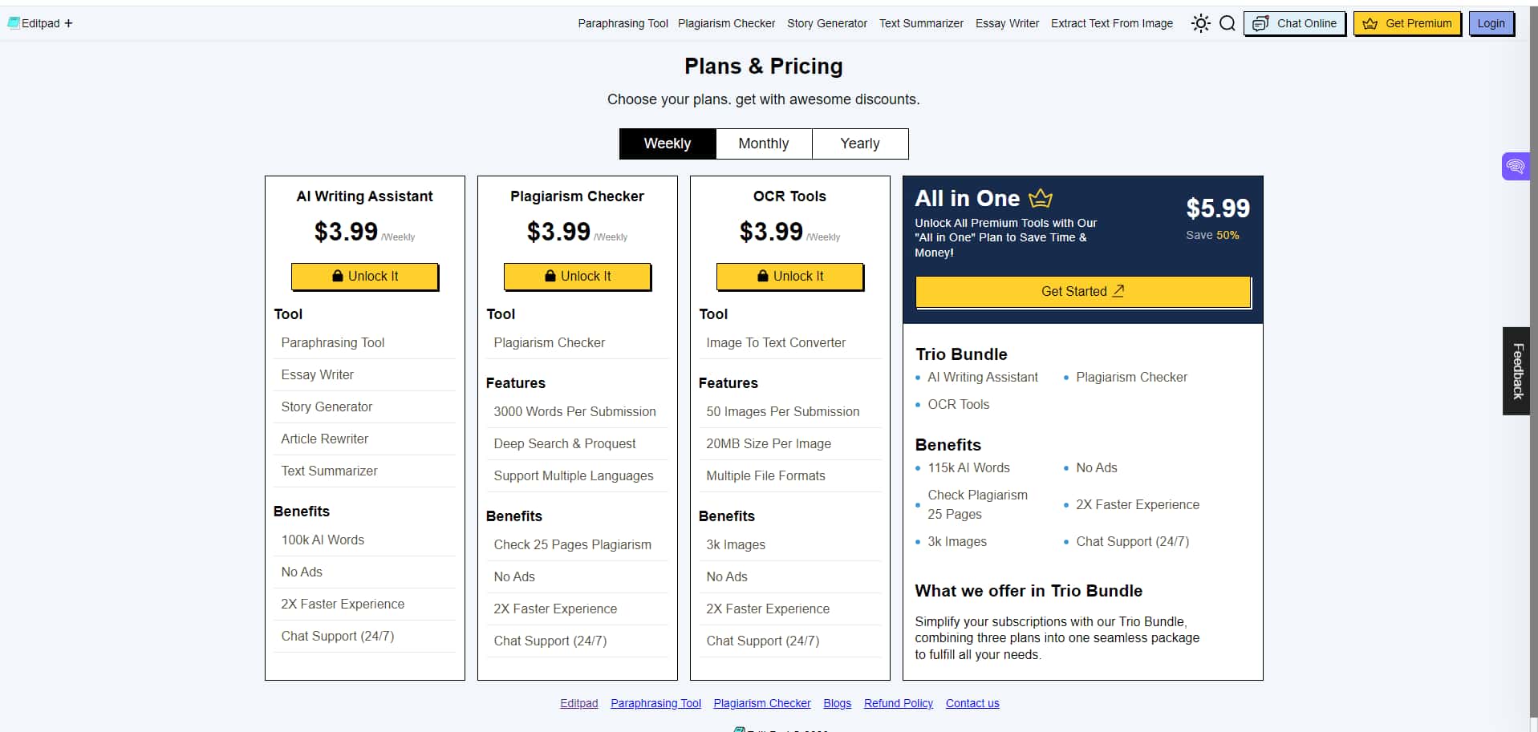Image resolution: width=1538 pixels, height=732 pixels.
Task: Click the crown icon beside All in One
Action: 1040,197
